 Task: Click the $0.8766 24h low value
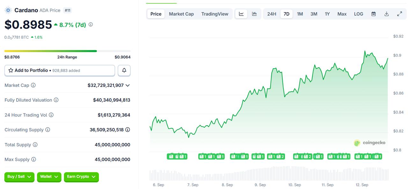(12, 57)
